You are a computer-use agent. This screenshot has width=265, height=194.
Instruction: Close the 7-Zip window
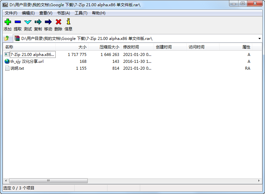point(255,4)
